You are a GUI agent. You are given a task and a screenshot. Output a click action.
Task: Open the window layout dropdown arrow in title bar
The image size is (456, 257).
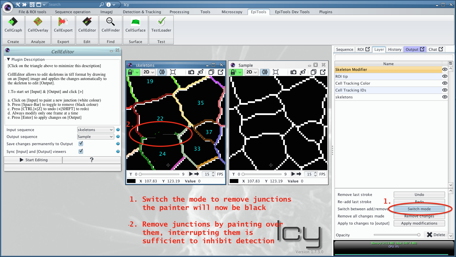[44, 5]
